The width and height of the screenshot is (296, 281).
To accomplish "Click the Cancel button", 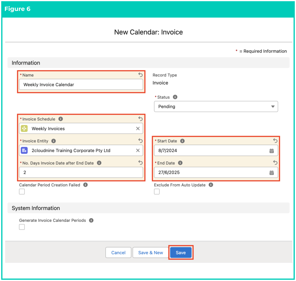I will (118, 252).
